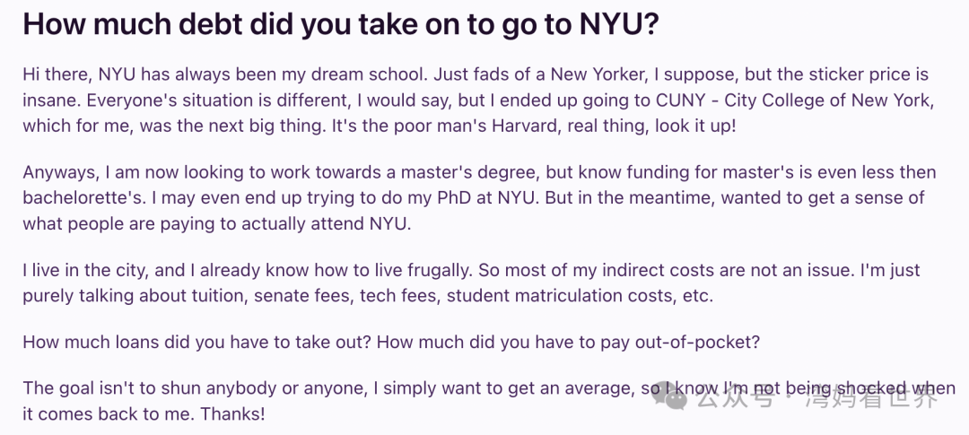Click the word "insane" in first paragraph

click(48, 100)
